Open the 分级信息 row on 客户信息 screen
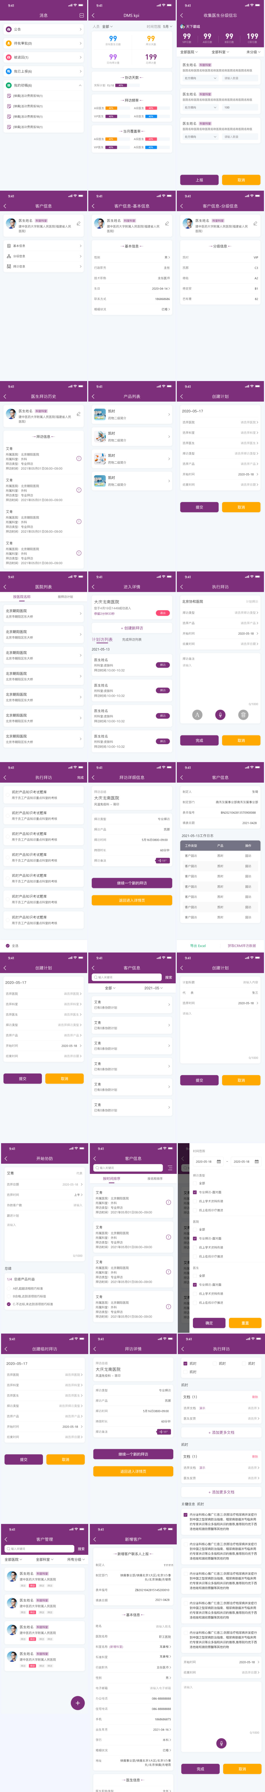This screenshot has height=1792, width=265. point(44,256)
